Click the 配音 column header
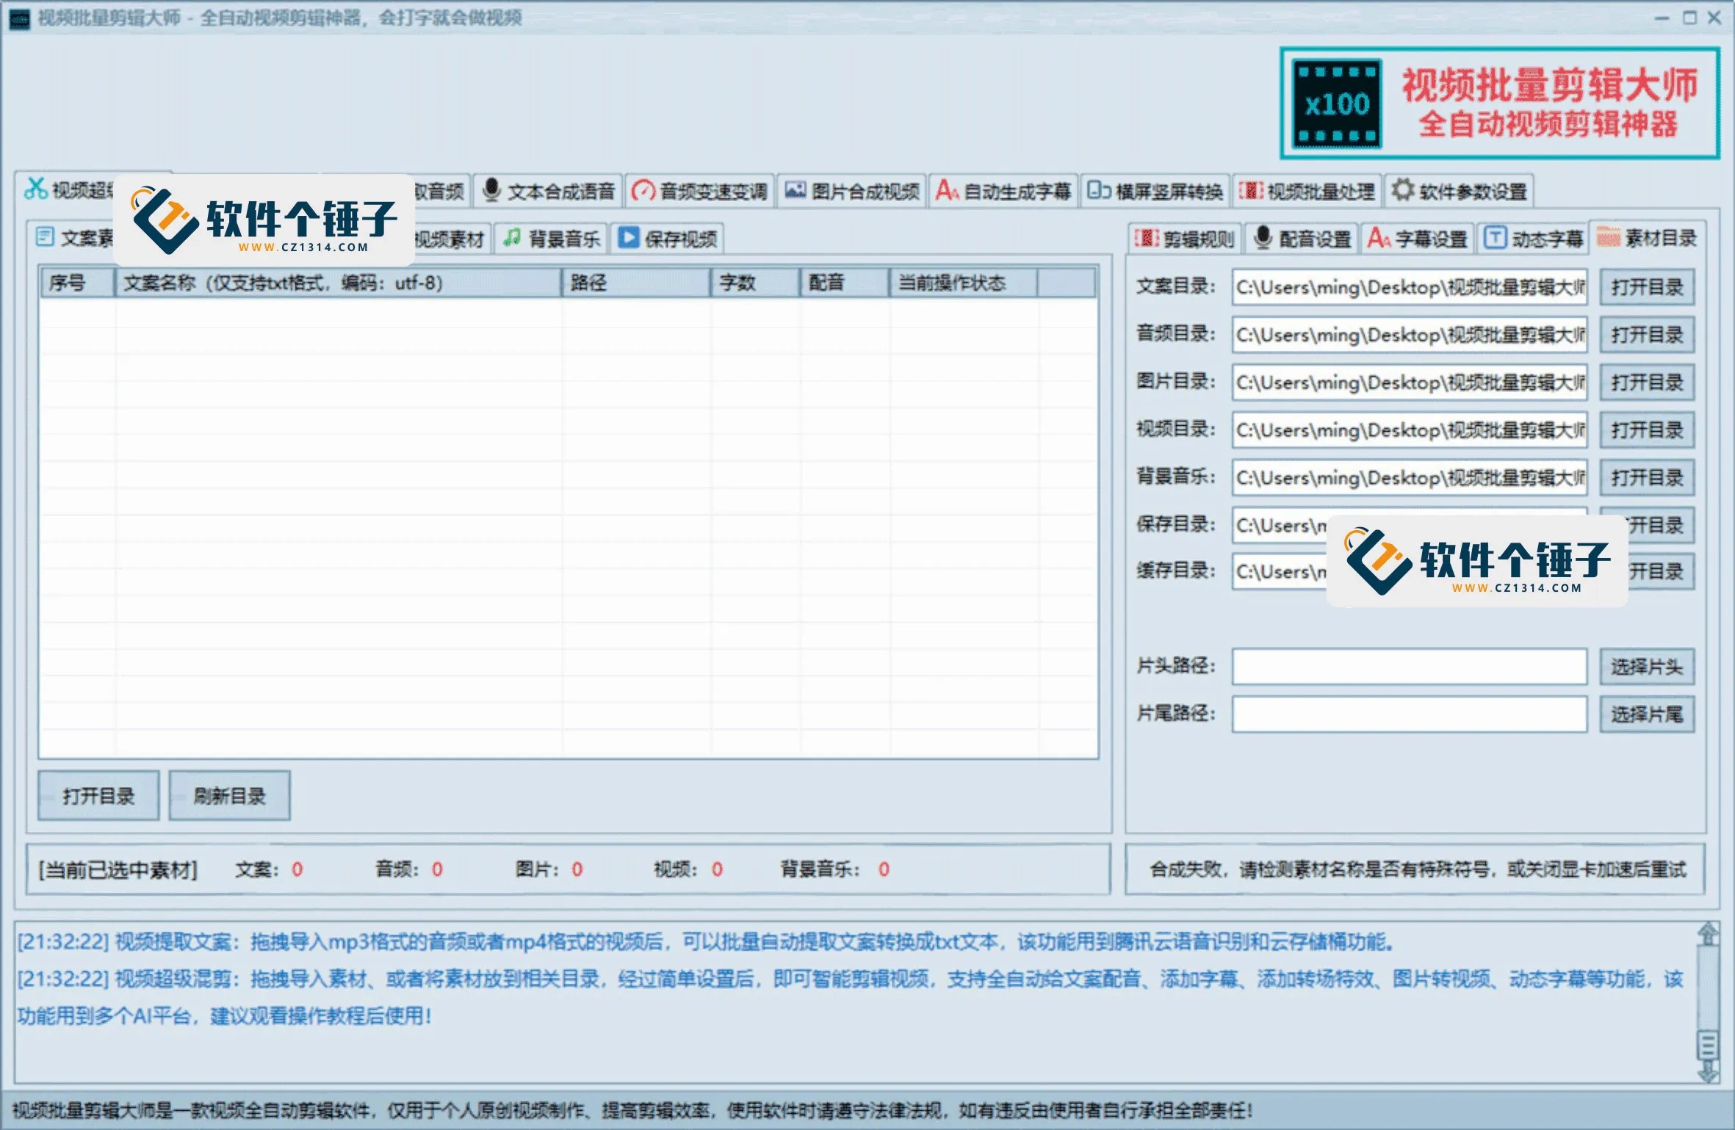 pyautogui.click(x=845, y=283)
